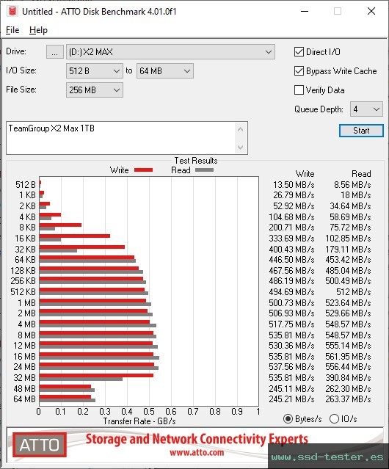Click the 8.56 MB/s read value
The width and height of the screenshot is (389, 469).
[352, 185]
